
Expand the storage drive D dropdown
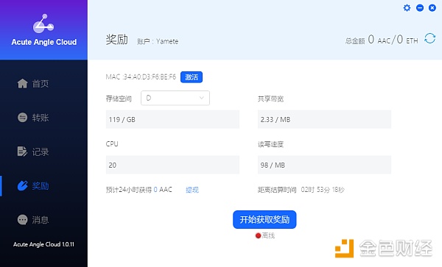(x=175, y=98)
